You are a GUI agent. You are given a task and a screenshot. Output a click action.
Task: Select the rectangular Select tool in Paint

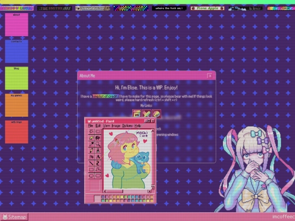tap(98, 132)
